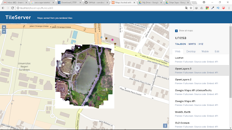232x130 pixels.
Task: Open the XYZ link
Action: pyautogui.click(x=201, y=44)
